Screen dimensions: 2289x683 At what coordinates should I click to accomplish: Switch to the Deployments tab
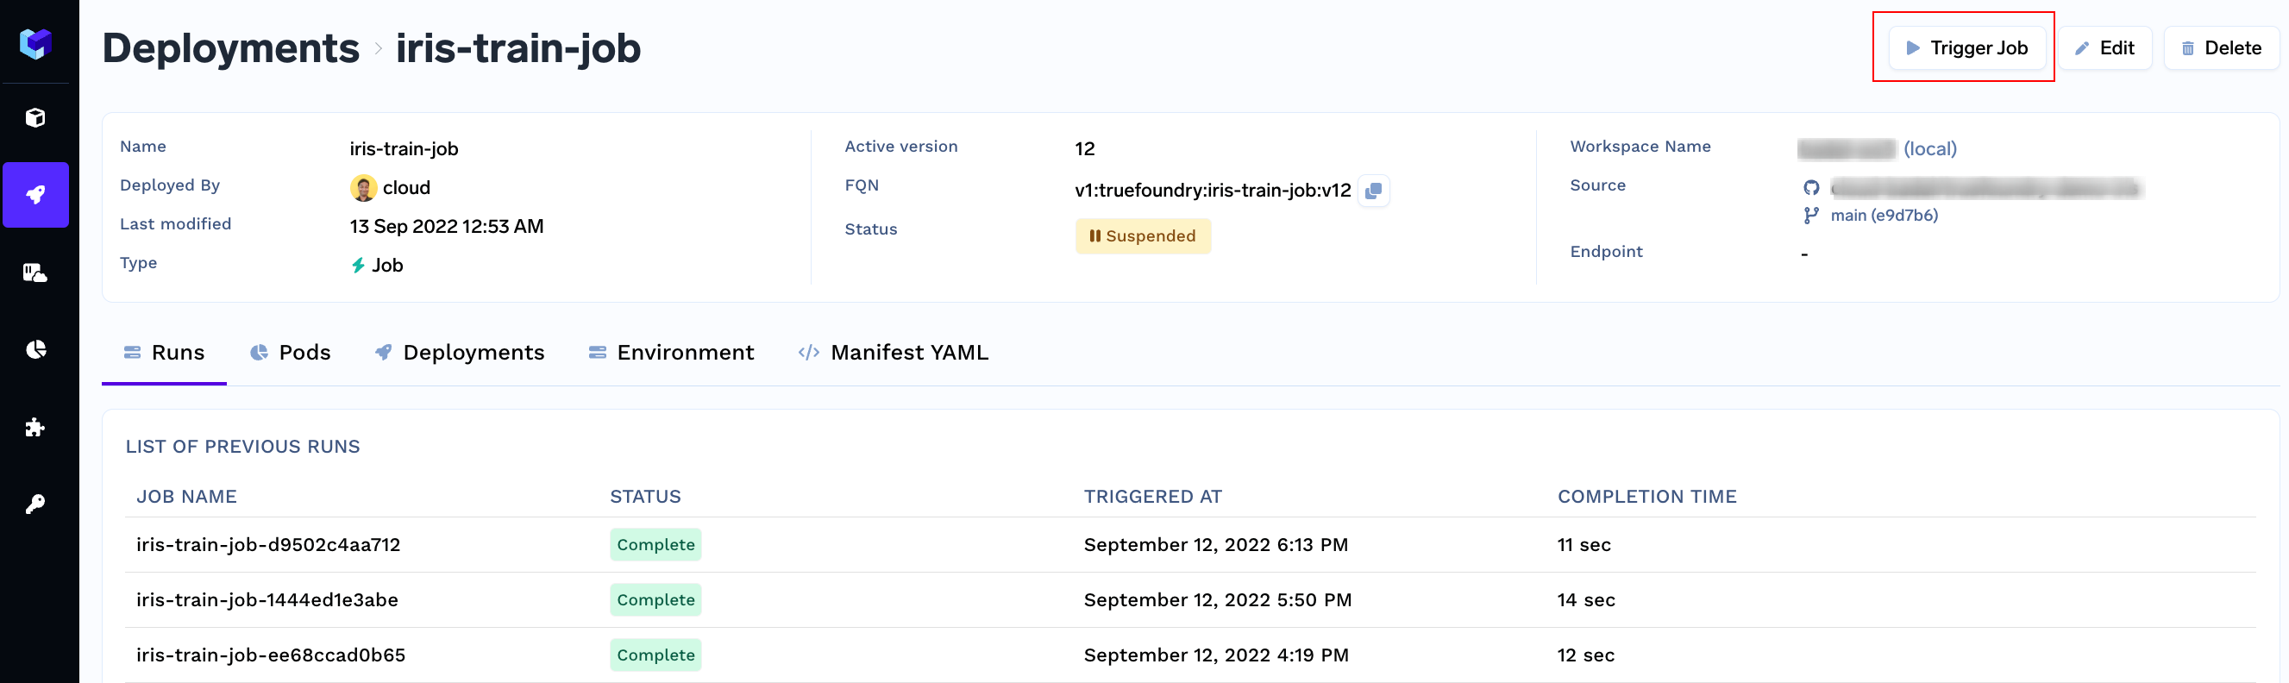tap(460, 353)
